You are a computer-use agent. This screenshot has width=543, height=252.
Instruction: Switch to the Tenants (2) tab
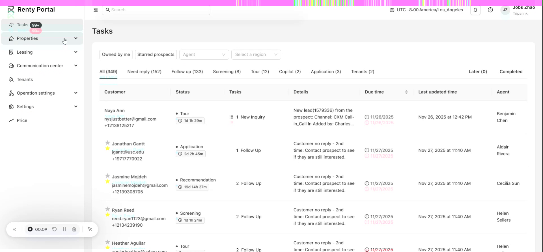point(363,72)
